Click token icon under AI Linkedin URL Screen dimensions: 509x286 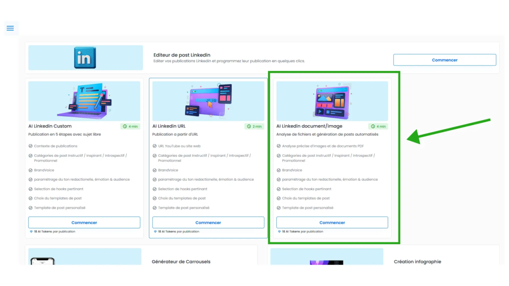click(x=155, y=231)
